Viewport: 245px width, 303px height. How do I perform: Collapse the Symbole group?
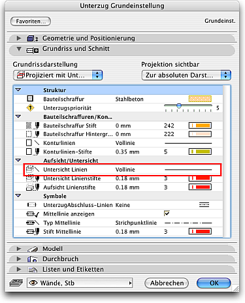[x=18, y=196]
